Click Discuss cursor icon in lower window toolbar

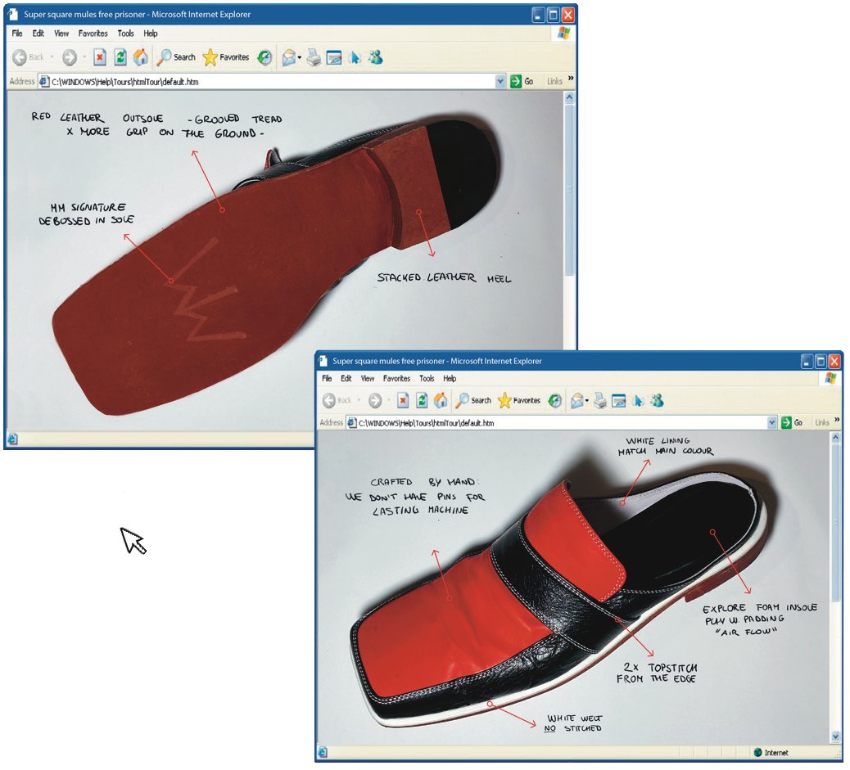[x=638, y=400]
